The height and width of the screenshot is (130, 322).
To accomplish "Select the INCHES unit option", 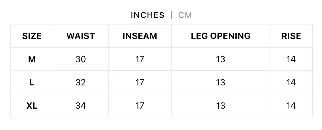I will tap(148, 15).
